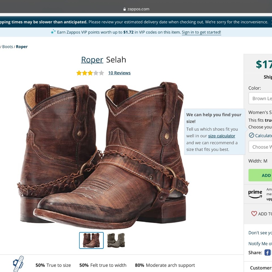The image size is (272, 272).
Task: Navigate to Boots in the breadcrumb
Action: point(8,47)
